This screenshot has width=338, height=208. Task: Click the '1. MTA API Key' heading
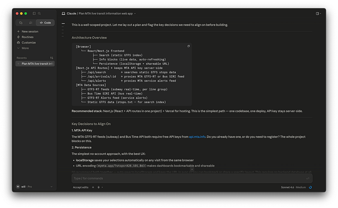click(82, 130)
